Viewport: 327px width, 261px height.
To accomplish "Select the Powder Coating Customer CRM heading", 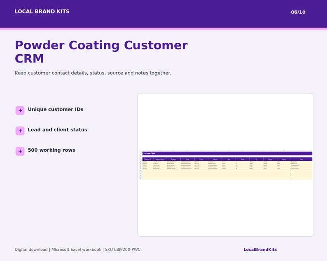I will point(101,52).
